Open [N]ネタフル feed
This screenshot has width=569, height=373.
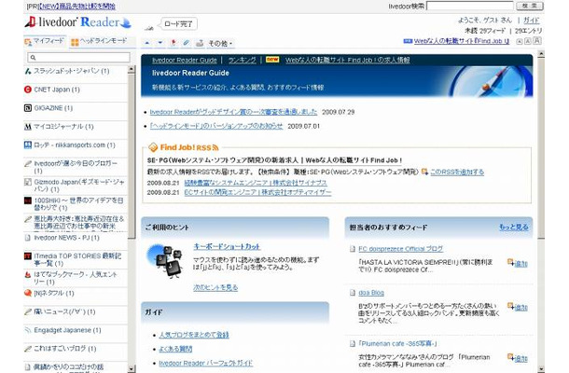[x=54, y=293]
